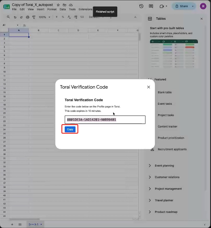Open version history clock icon
This screenshot has height=228, width=211.
(141, 6)
